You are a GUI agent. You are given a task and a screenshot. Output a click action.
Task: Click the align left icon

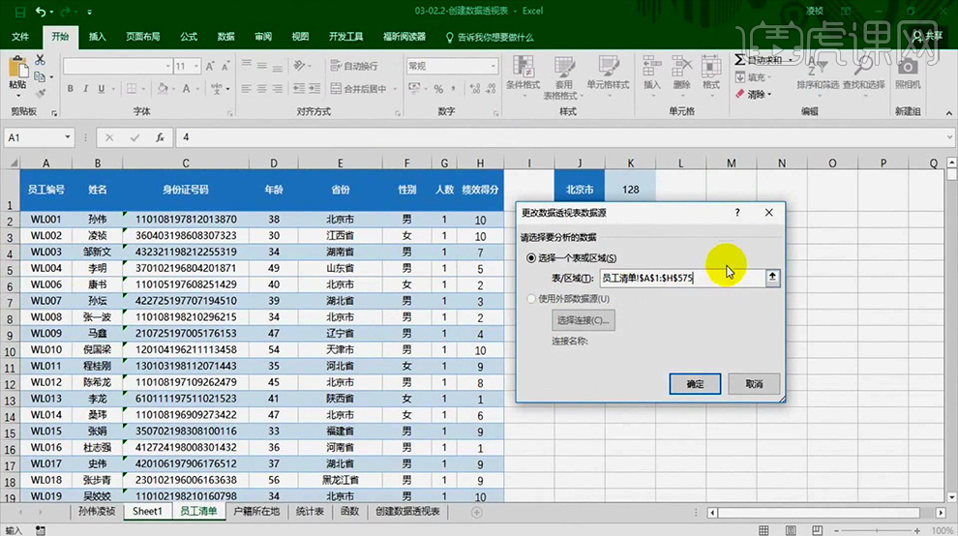click(246, 89)
